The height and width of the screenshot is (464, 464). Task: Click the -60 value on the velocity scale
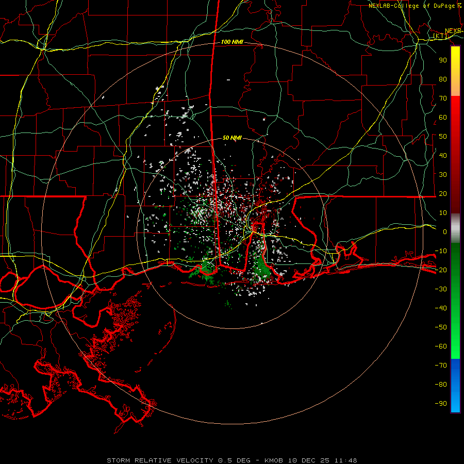coord(441,346)
